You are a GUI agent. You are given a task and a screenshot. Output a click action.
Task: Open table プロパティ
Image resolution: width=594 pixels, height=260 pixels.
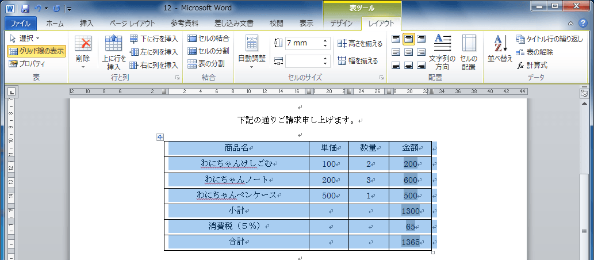click(27, 64)
